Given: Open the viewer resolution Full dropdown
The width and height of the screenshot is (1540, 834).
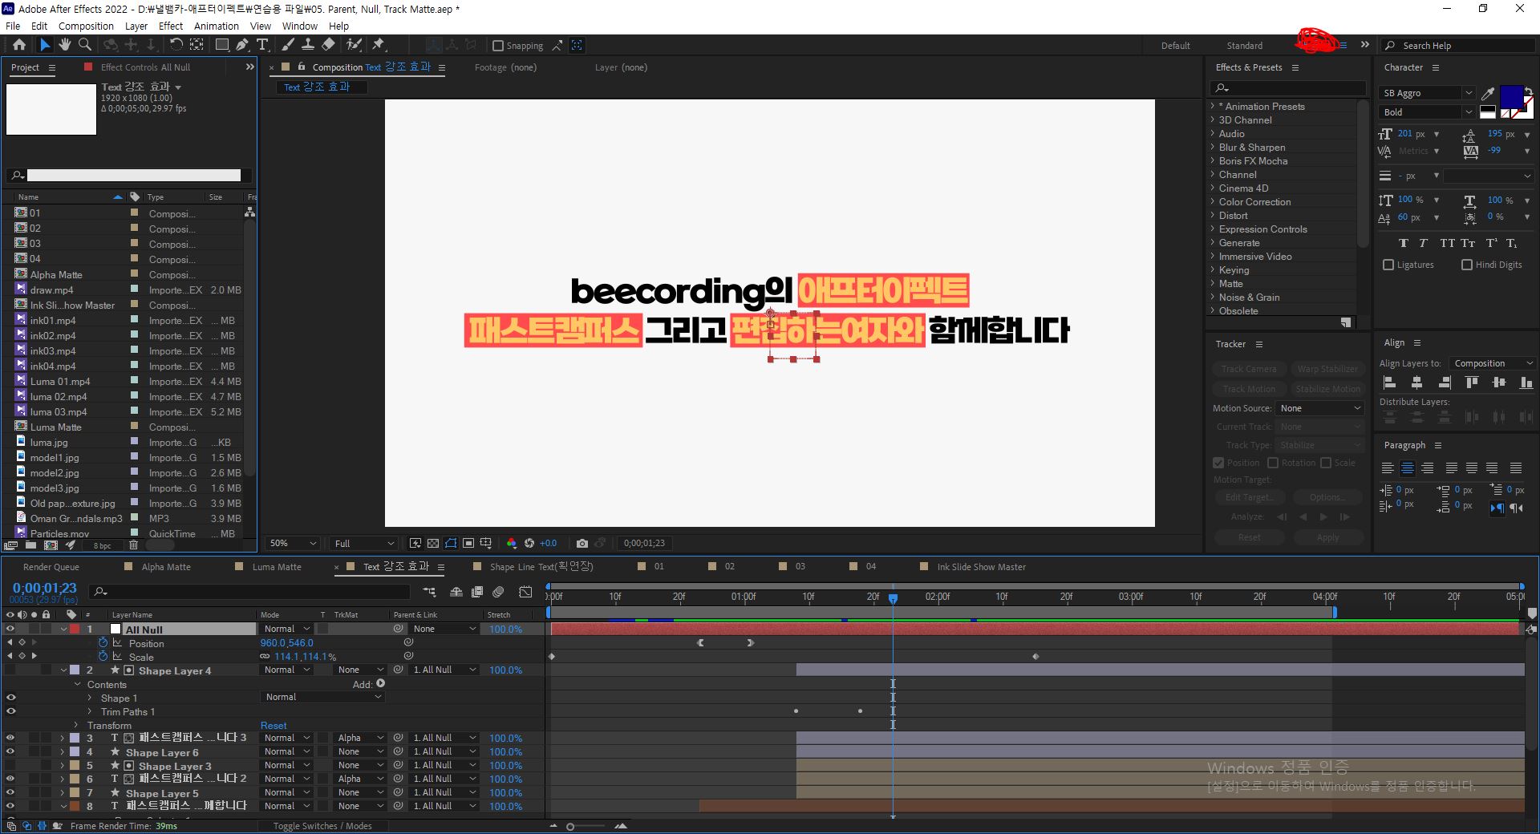Looking at the screenshot, I should pos(364,543).
